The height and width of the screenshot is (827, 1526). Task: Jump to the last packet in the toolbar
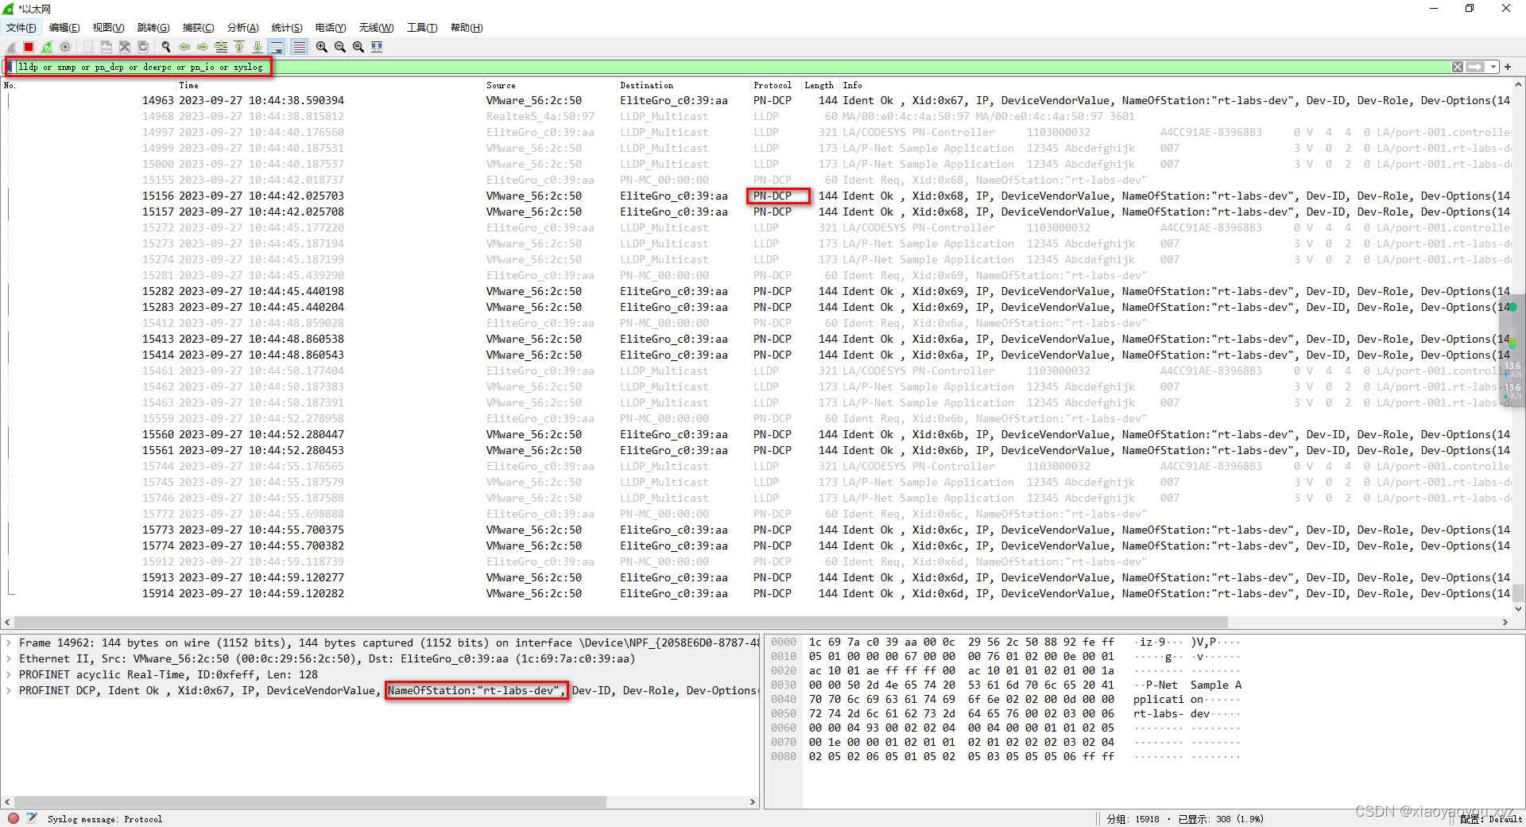(258, 47)
